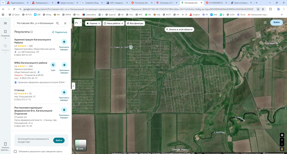Open the Электронная подпись bookmark
Image resolution: width=287 pixels, height=154 pixels.
(257, 14)
